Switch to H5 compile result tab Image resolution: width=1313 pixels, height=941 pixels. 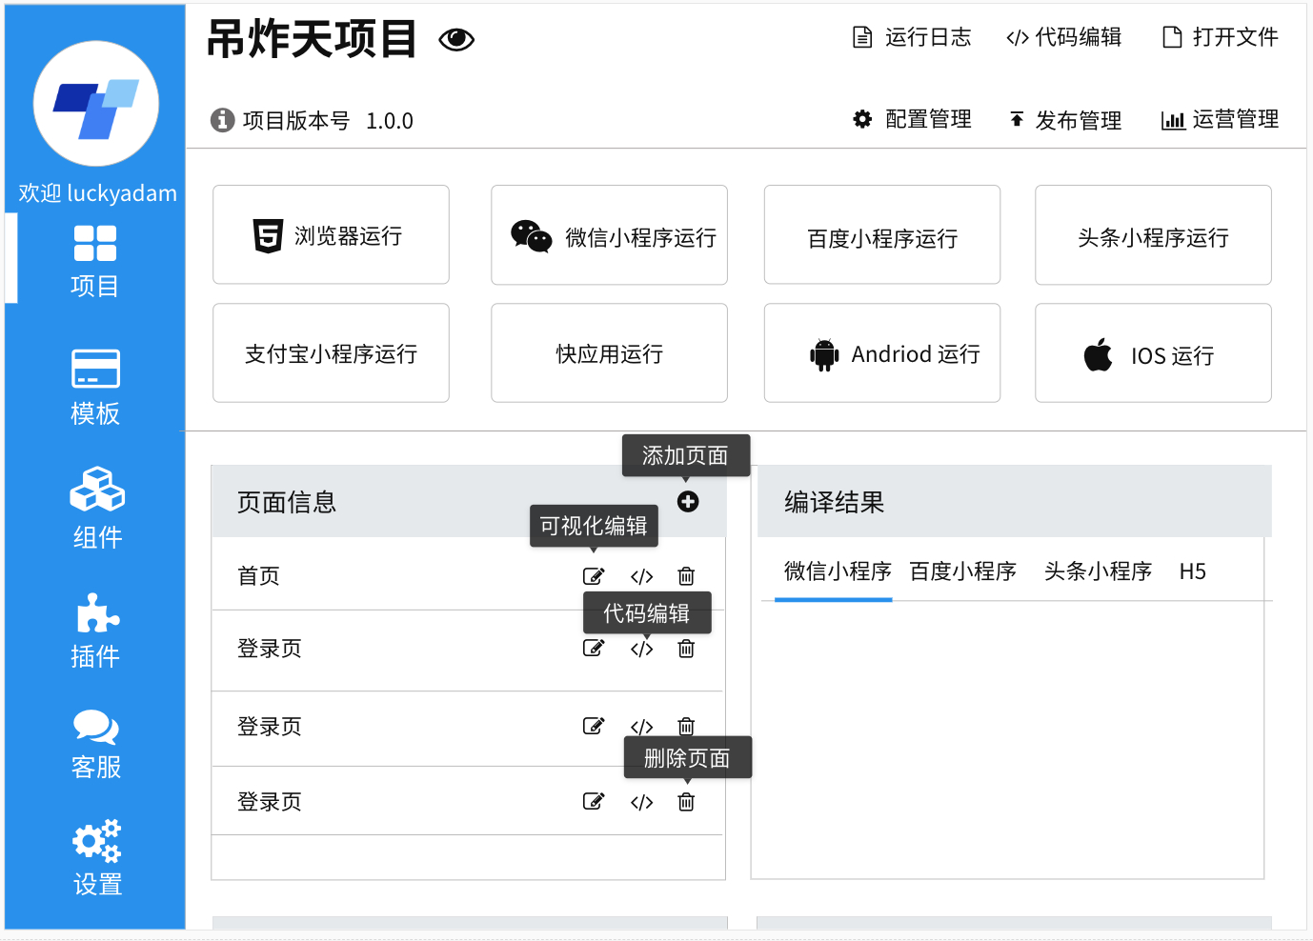(1193, 571)
